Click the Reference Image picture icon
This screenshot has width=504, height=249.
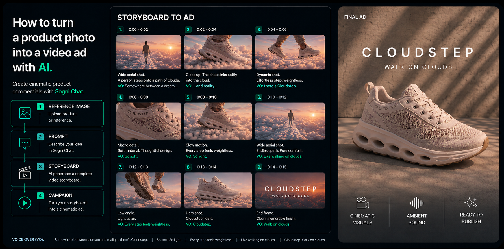pyautogui.click(x=25, y=113)
